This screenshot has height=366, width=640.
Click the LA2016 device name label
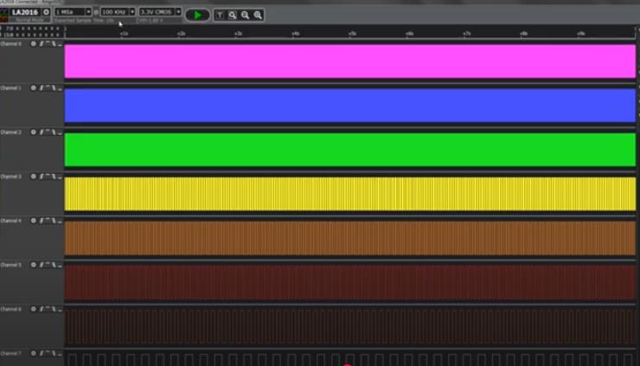coord(25,12)
